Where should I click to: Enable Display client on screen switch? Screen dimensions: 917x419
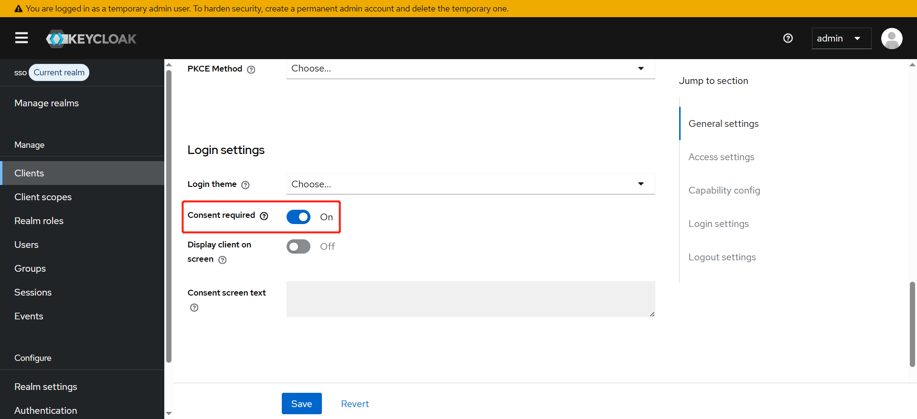pos(299,246)
